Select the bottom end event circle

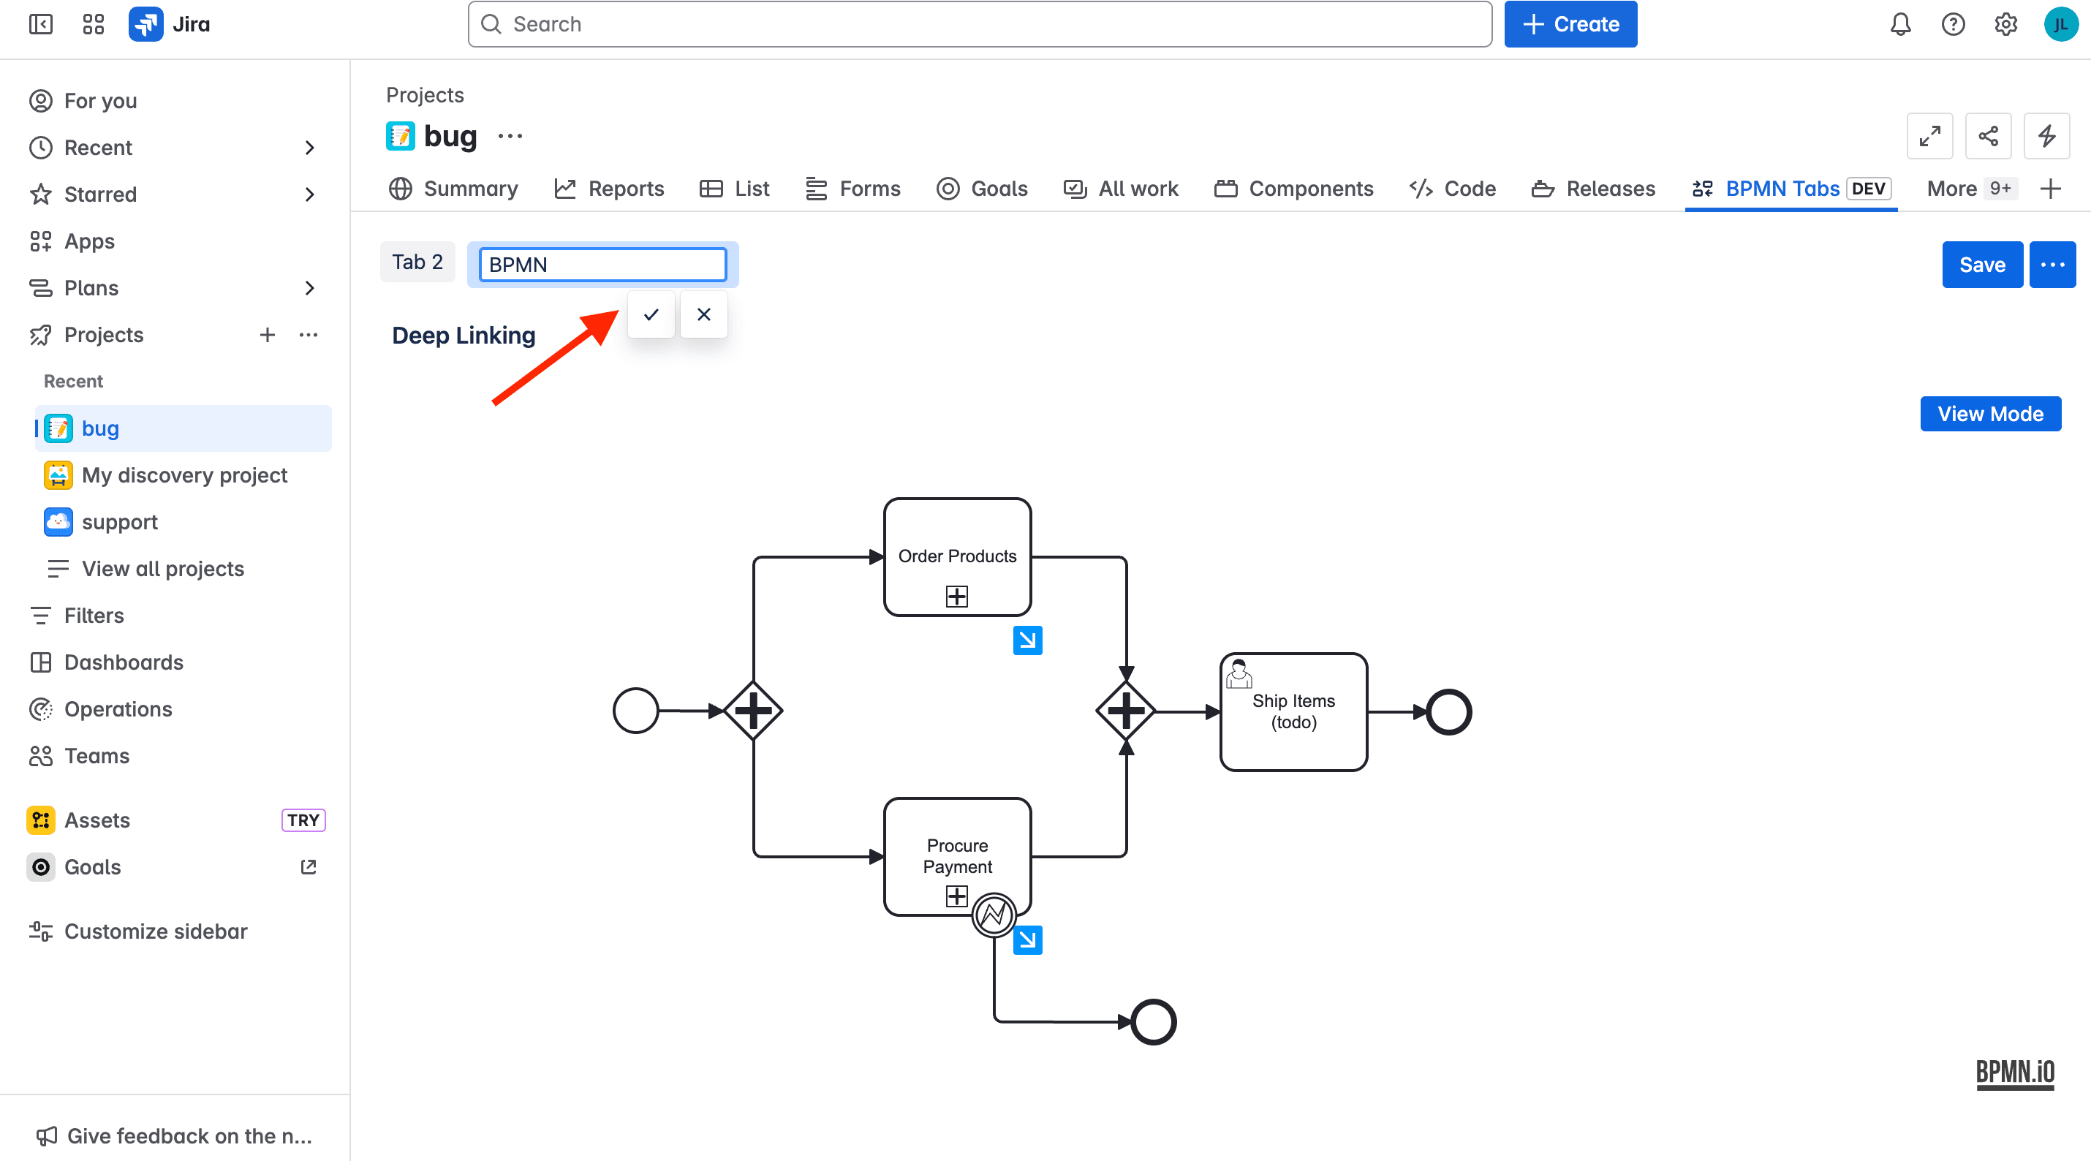1154,1022
